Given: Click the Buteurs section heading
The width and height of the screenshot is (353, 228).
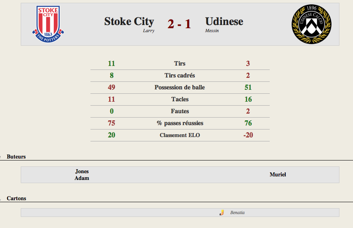Looking at the screenshot, I should pos(16,157).
